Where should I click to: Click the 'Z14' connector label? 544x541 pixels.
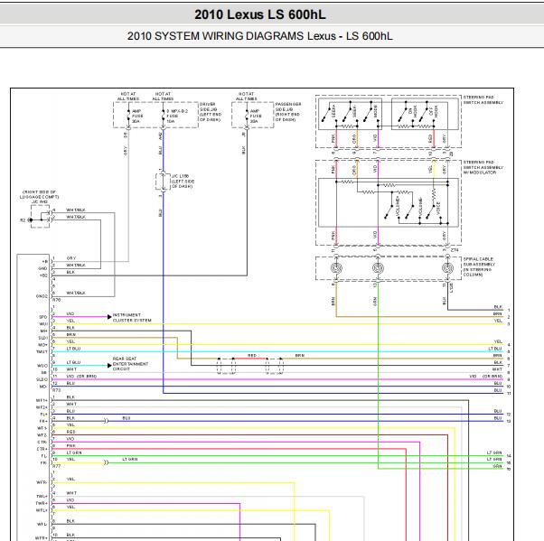(455, 250)
